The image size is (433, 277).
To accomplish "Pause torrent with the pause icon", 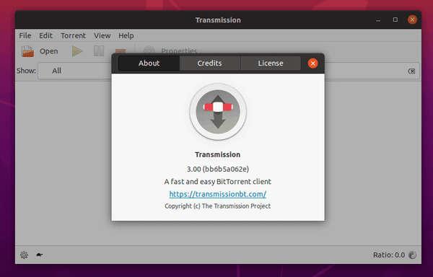I will [99, 51].
